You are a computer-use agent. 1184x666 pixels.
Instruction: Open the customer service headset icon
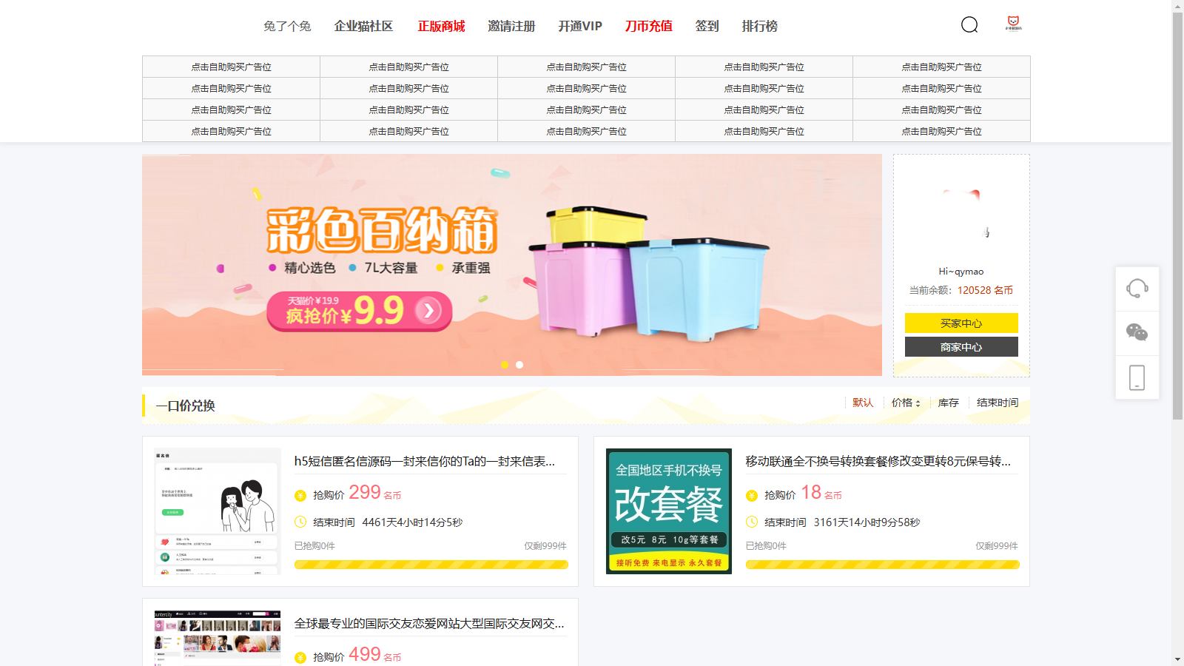coord(1137,289)
